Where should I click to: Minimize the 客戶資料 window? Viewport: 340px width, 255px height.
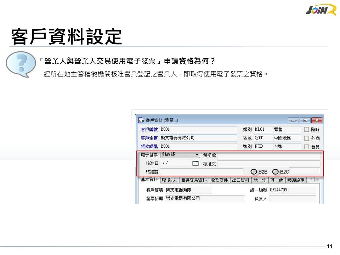[x=294, y=120]
